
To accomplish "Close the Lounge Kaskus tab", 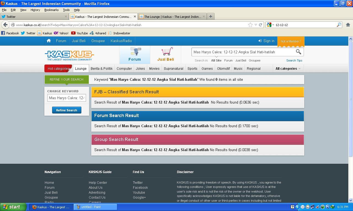I will pyautogui.click(x=204, y=16).
